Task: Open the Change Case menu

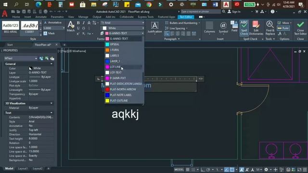Action: click(x=90, y=34)
